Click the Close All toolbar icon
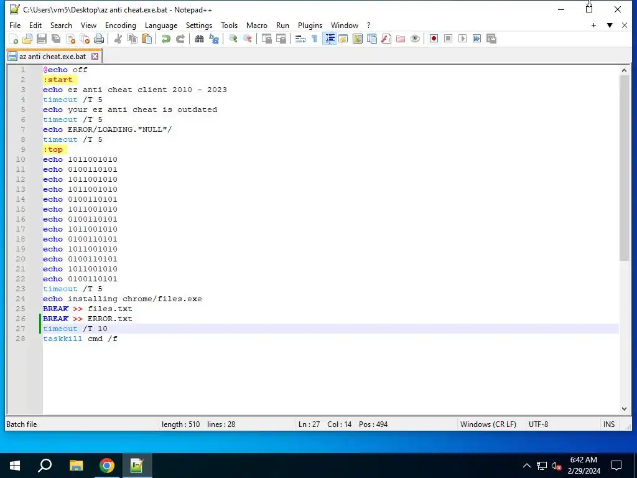Screen dimensions: 637x478 85,39
